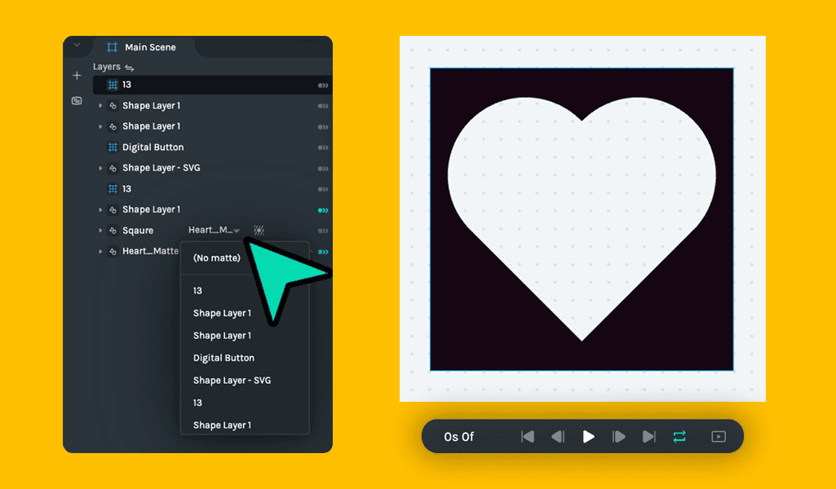
Task: Click the matte pattern icon on the Sqaure layer
Action: [257, 230]
